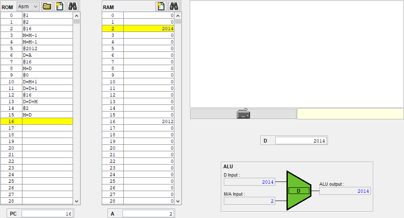
Task: Click the ROM binoculars search icon
Action: (x=73, y=6)
